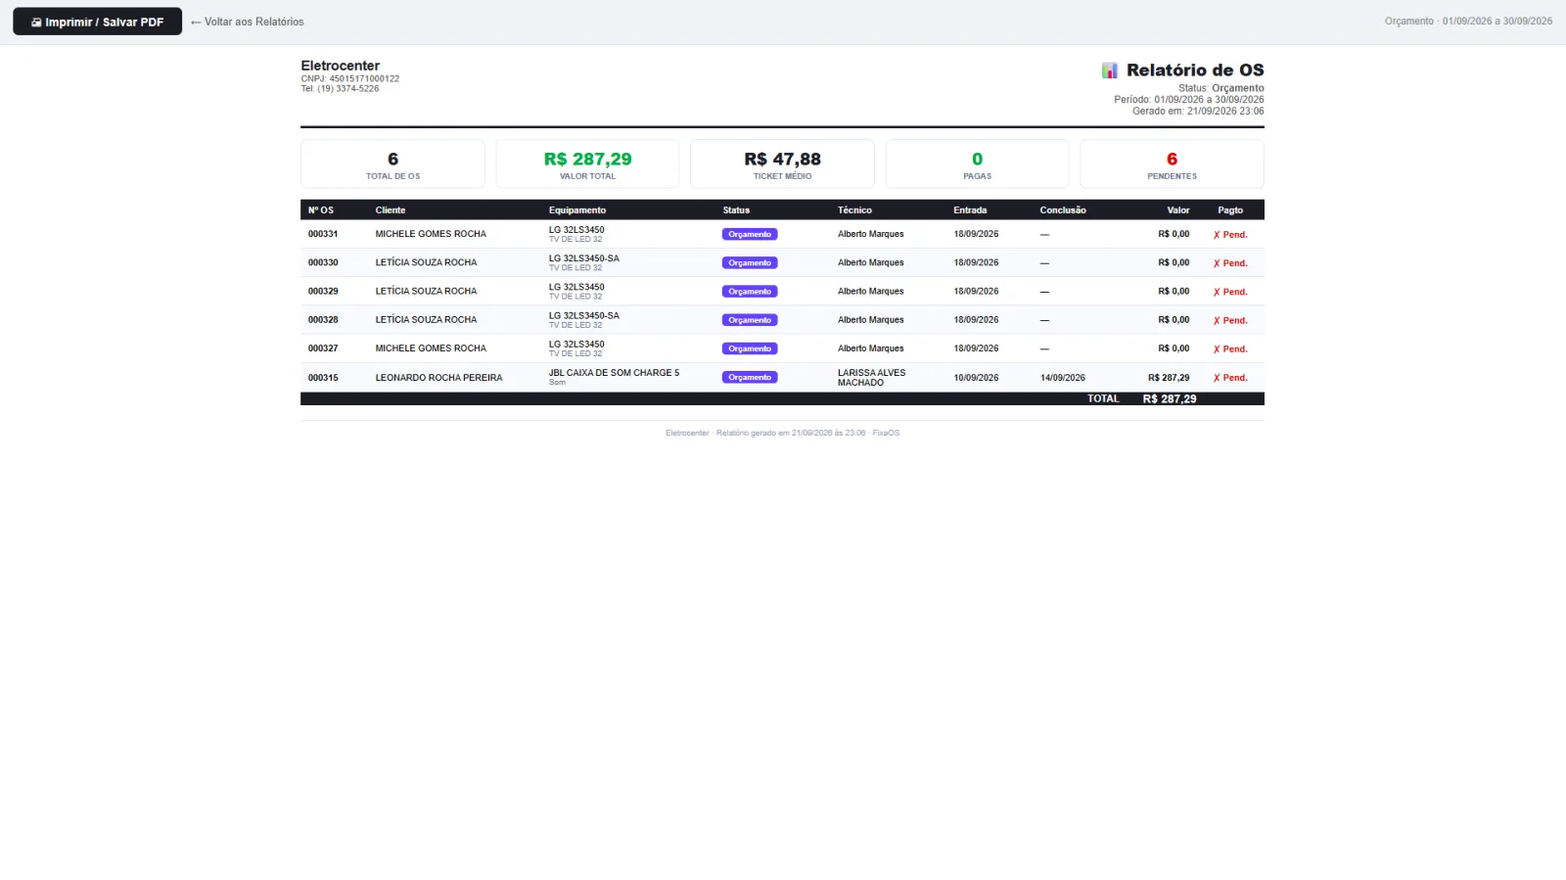Screen dimensions: 1566x880
Task: Click the Pendentes count card
Action: [1172, 163]
